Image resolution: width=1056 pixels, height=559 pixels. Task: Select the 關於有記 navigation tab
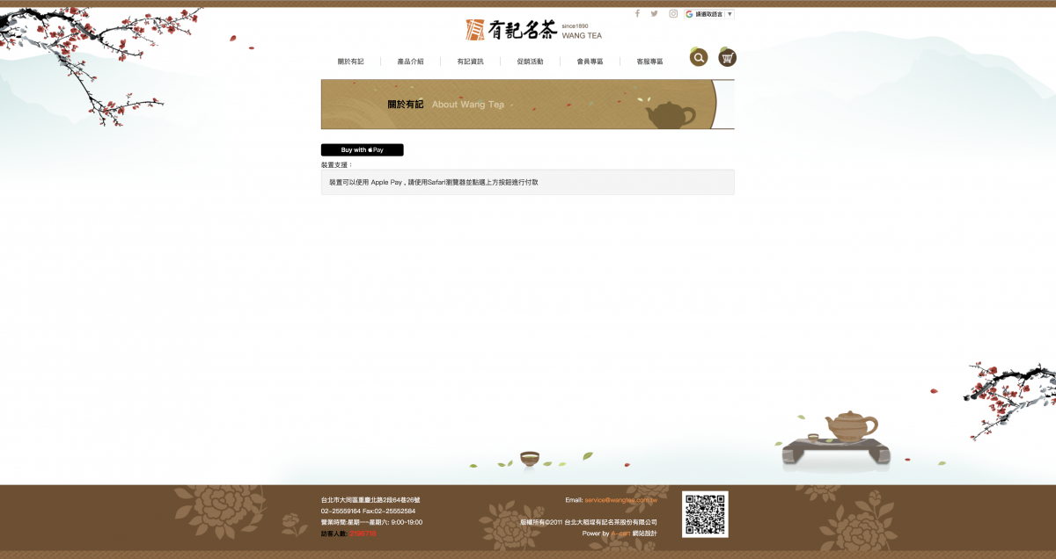tap(352, 61)
